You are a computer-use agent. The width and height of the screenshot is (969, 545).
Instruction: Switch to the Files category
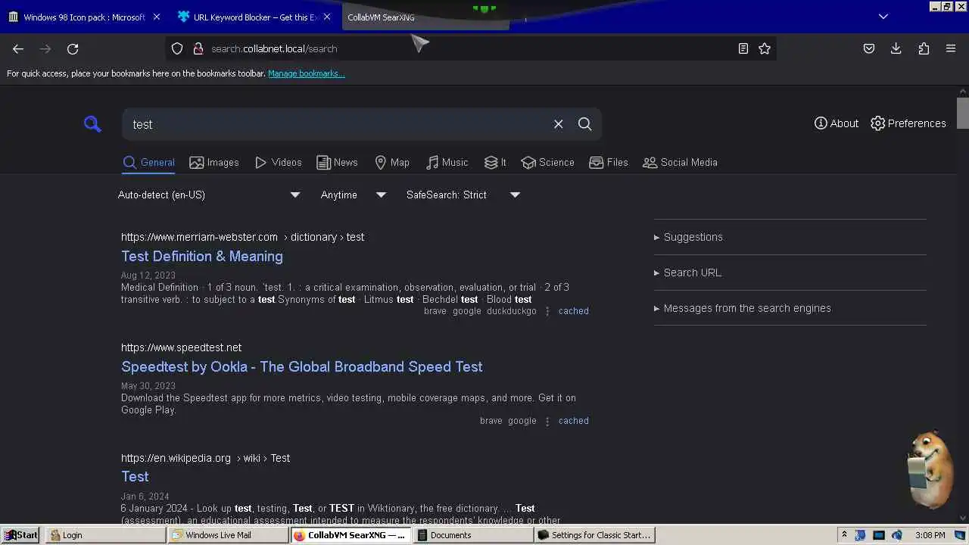(x=609, y=162)
